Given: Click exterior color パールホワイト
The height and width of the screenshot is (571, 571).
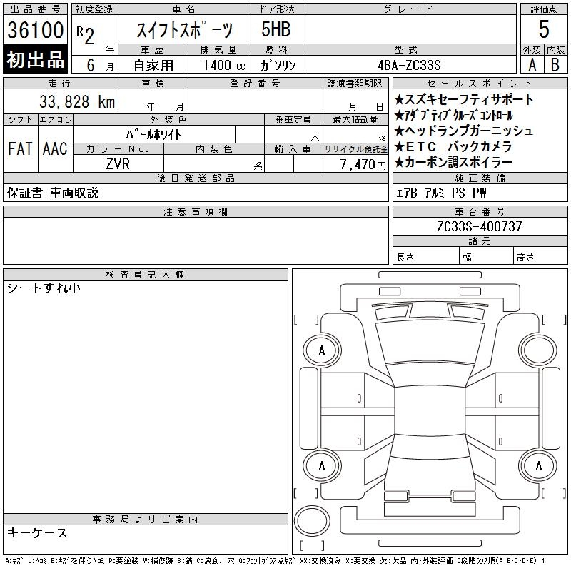Looking at the screenshot, I should click(x=153, y=135).
